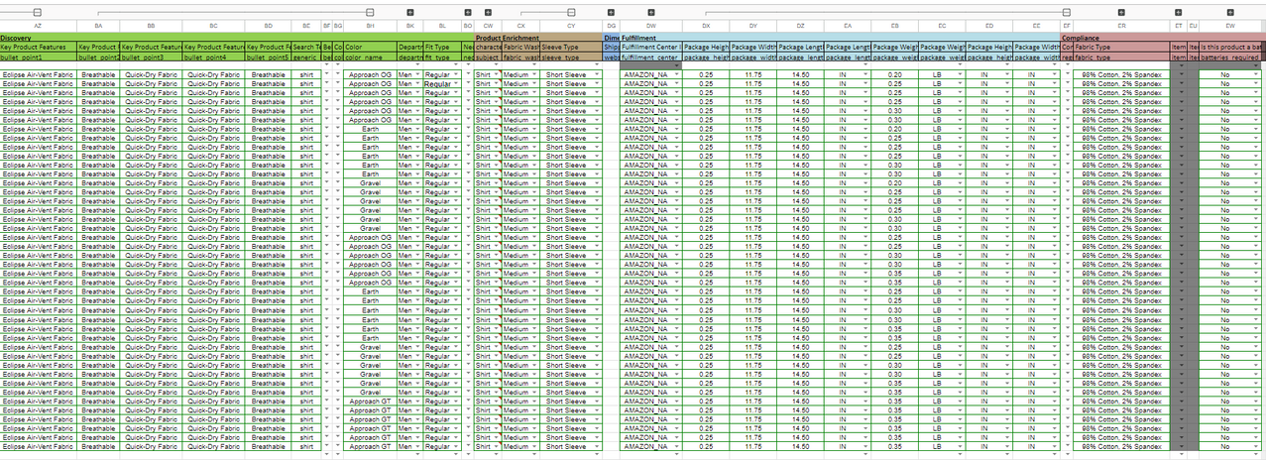Select column DY header
This screenshot has height=460, width=1266.
point(753,26)
